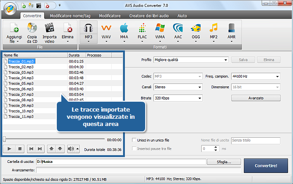Click the Copia da CD icon
Image resolution: width=293 pixels, height=184 pixels.
[32, 28]
